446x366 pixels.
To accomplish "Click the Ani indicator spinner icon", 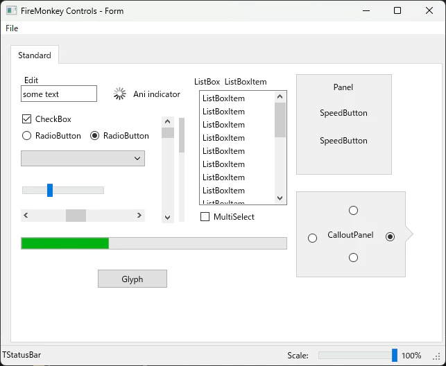I will point(119,94).
